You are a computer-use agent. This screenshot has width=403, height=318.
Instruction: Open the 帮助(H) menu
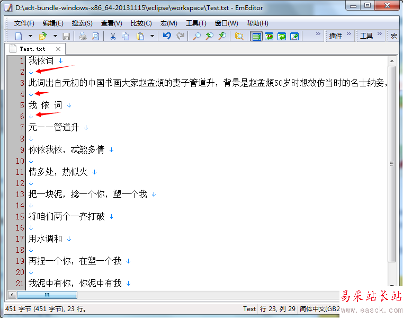[x=257, y=23]
